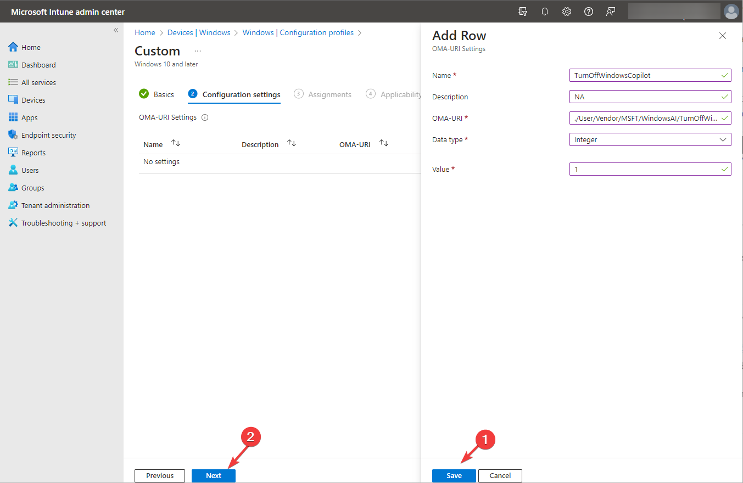The height and width of the screenshot is (483, 743).
Task: Click the Next button
Action: 214,476
